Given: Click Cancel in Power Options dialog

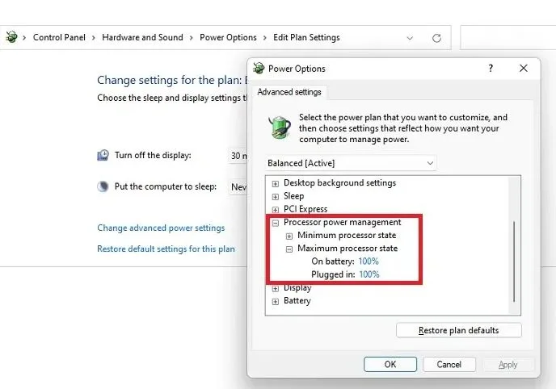Looking at the screenshot, I should point(449,364).
